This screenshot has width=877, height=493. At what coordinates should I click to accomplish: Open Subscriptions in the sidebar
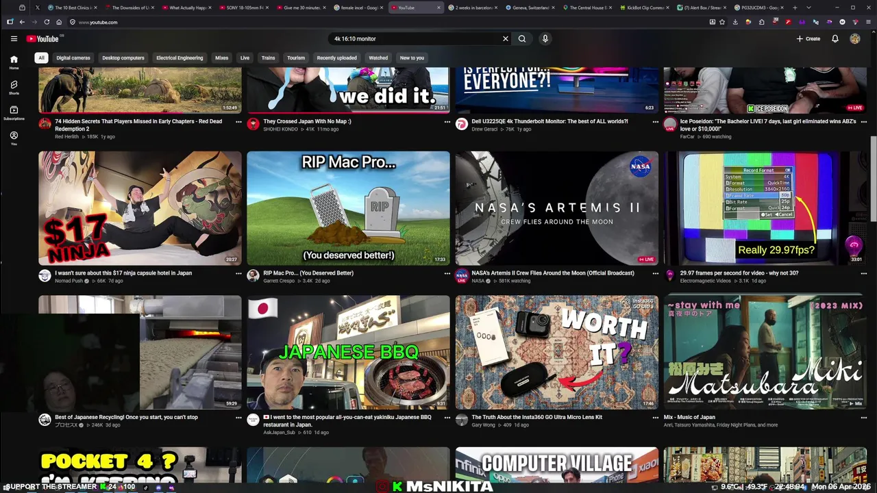14,113
